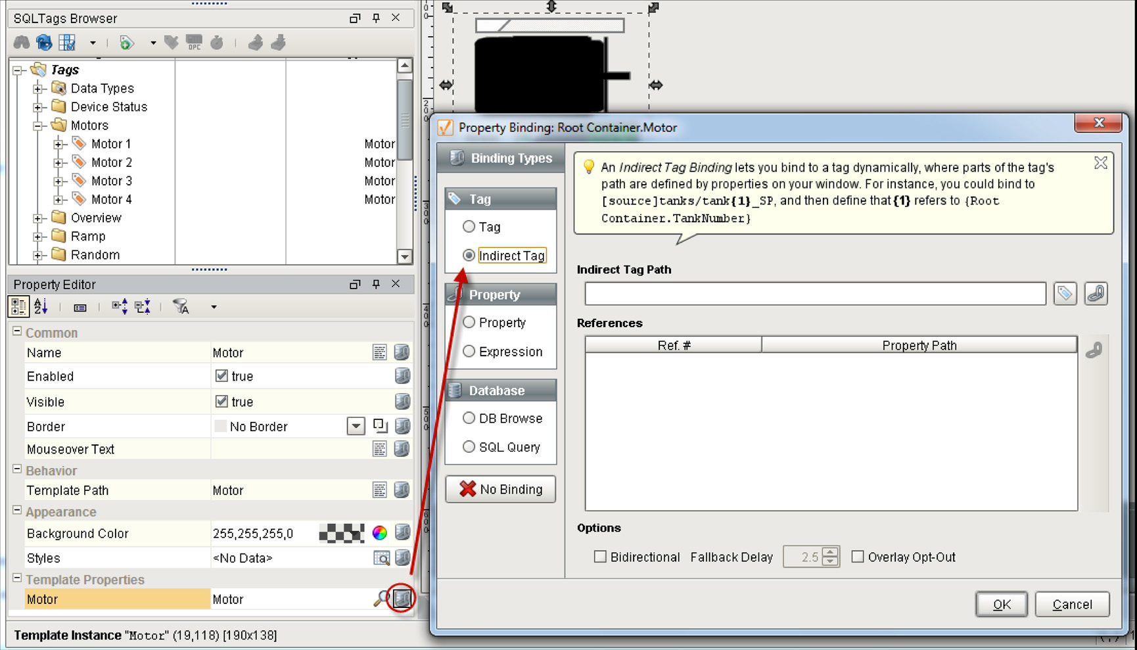Click the new tag icon with green plus
Viewport: 1137px width, 650px height.
click(126, 43)
